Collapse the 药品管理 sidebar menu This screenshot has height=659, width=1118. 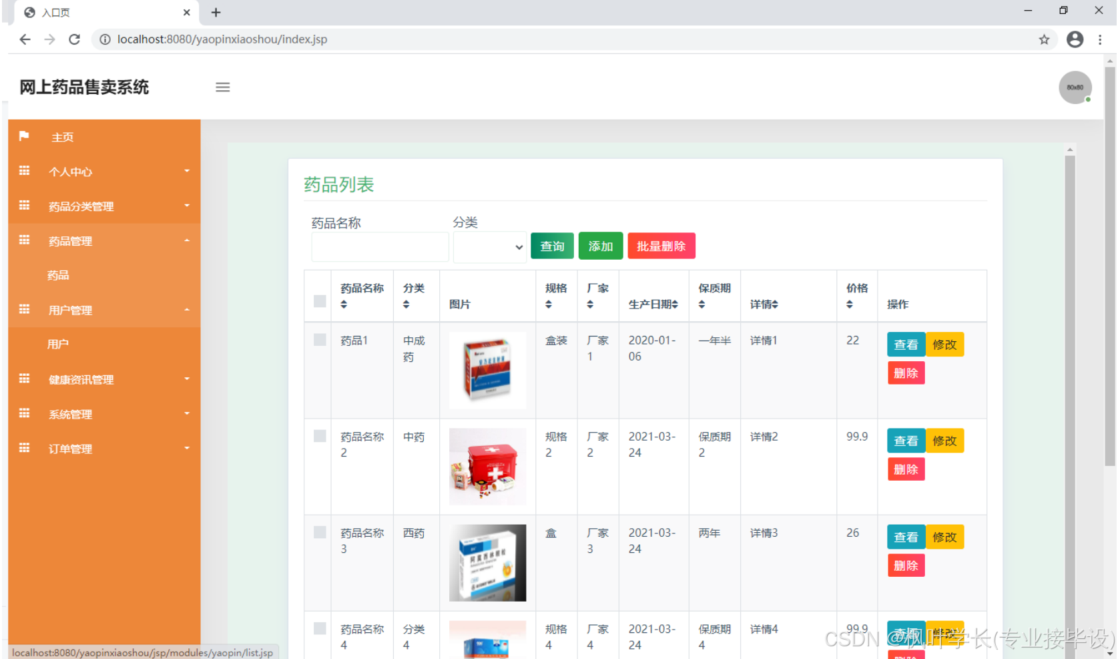[104, 241]
